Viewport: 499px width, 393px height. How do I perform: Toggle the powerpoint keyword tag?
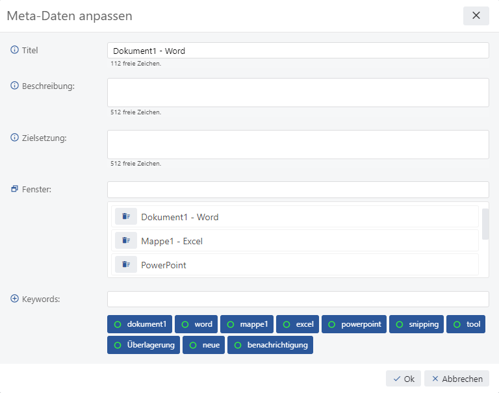(x=354, y=324)
